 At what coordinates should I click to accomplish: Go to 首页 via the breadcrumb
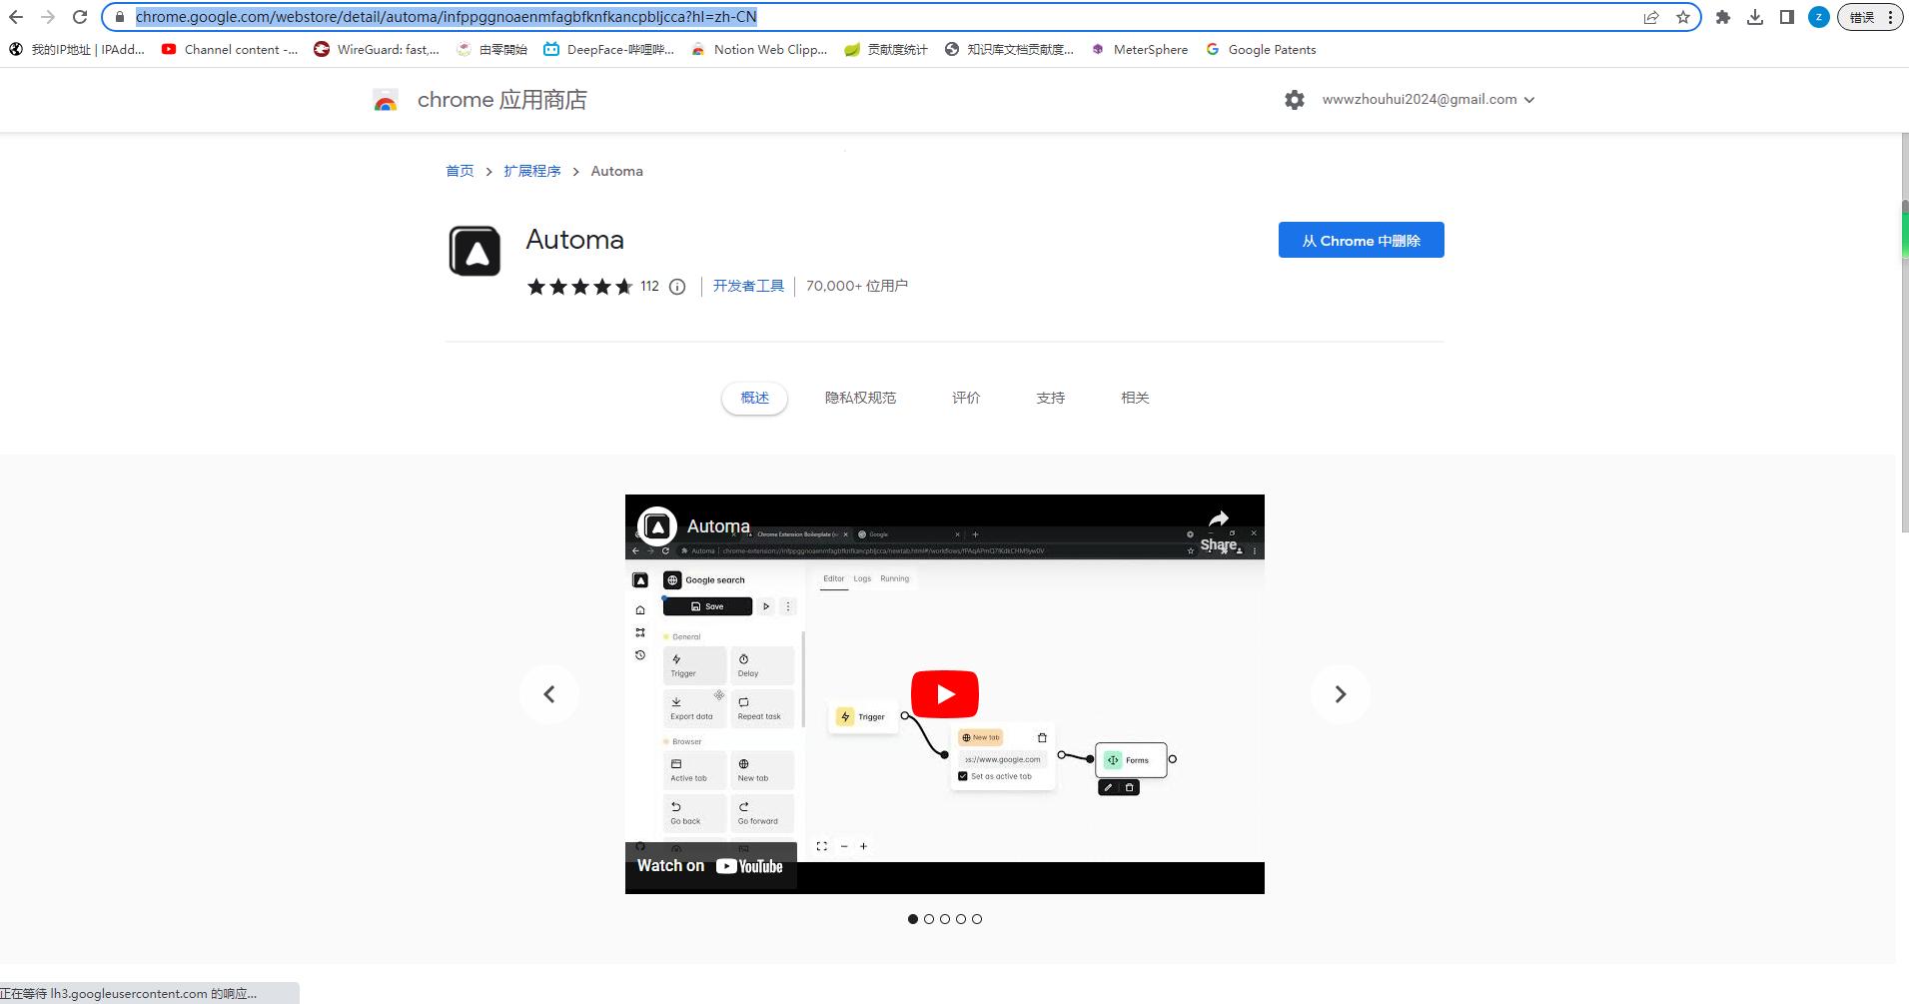coord(459,171)
